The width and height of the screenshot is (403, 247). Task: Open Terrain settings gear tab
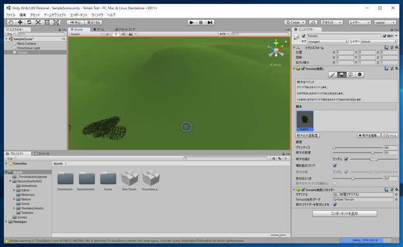[x=360, y=75]
